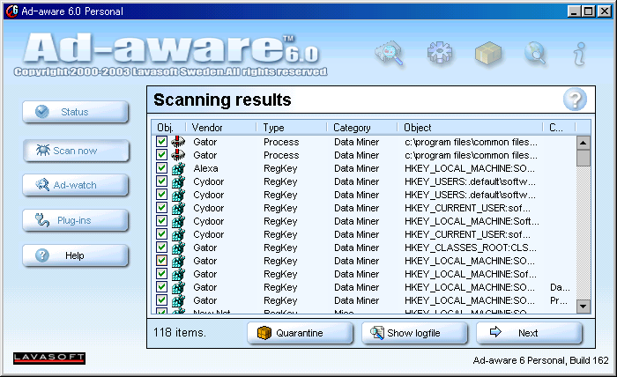
Task: Click the icon of Gator row commented 'Da...'
Action: 178,287
